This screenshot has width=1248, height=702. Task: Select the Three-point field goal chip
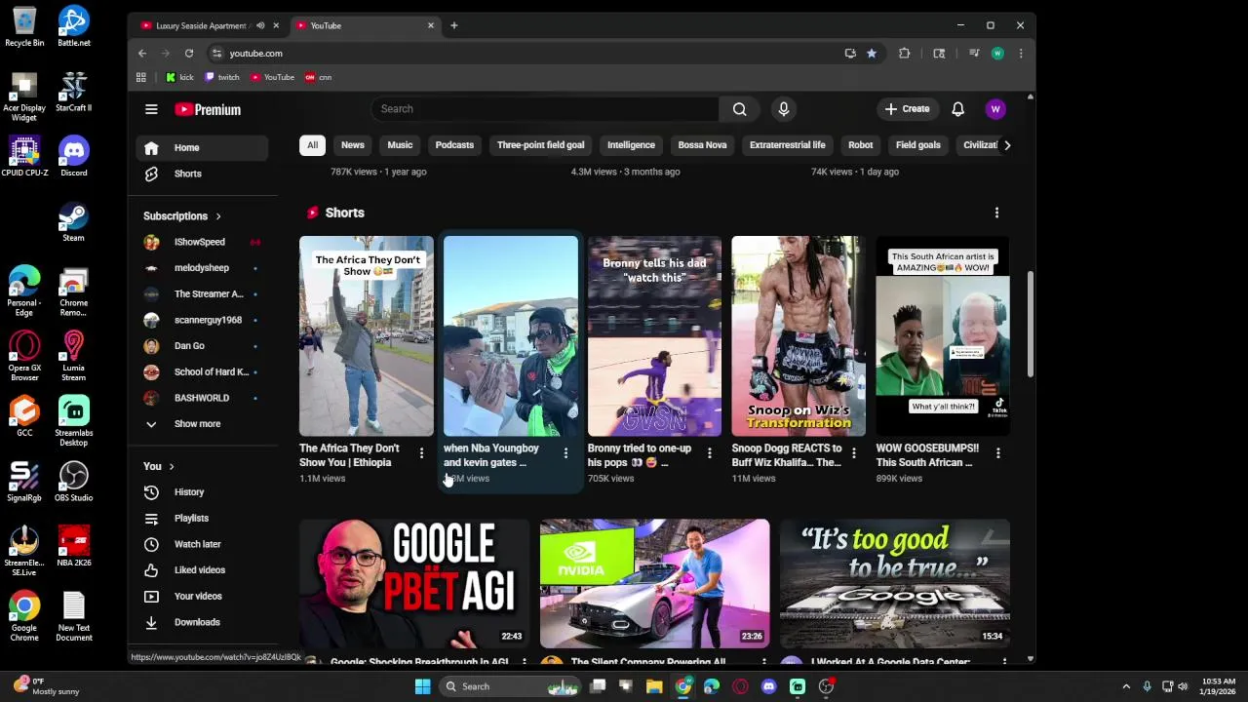pyautogui.click(x=540, y=145)
